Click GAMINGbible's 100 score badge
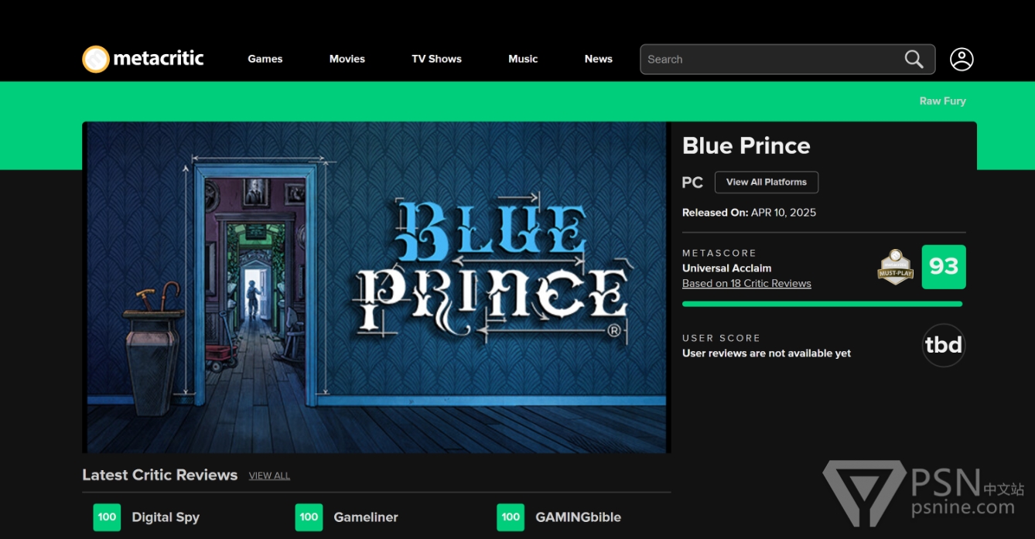 coord(511,517)
